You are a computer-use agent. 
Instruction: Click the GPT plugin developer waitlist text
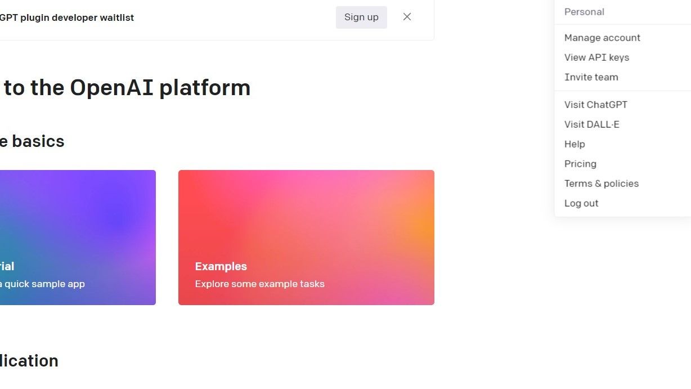click(x=67, y=17)
